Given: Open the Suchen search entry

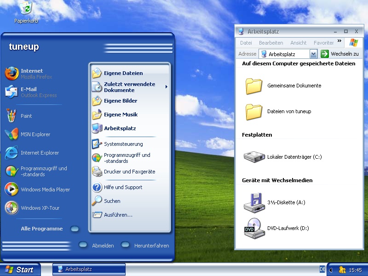Looking at the screenshot, I should click(x=106, y=201).
